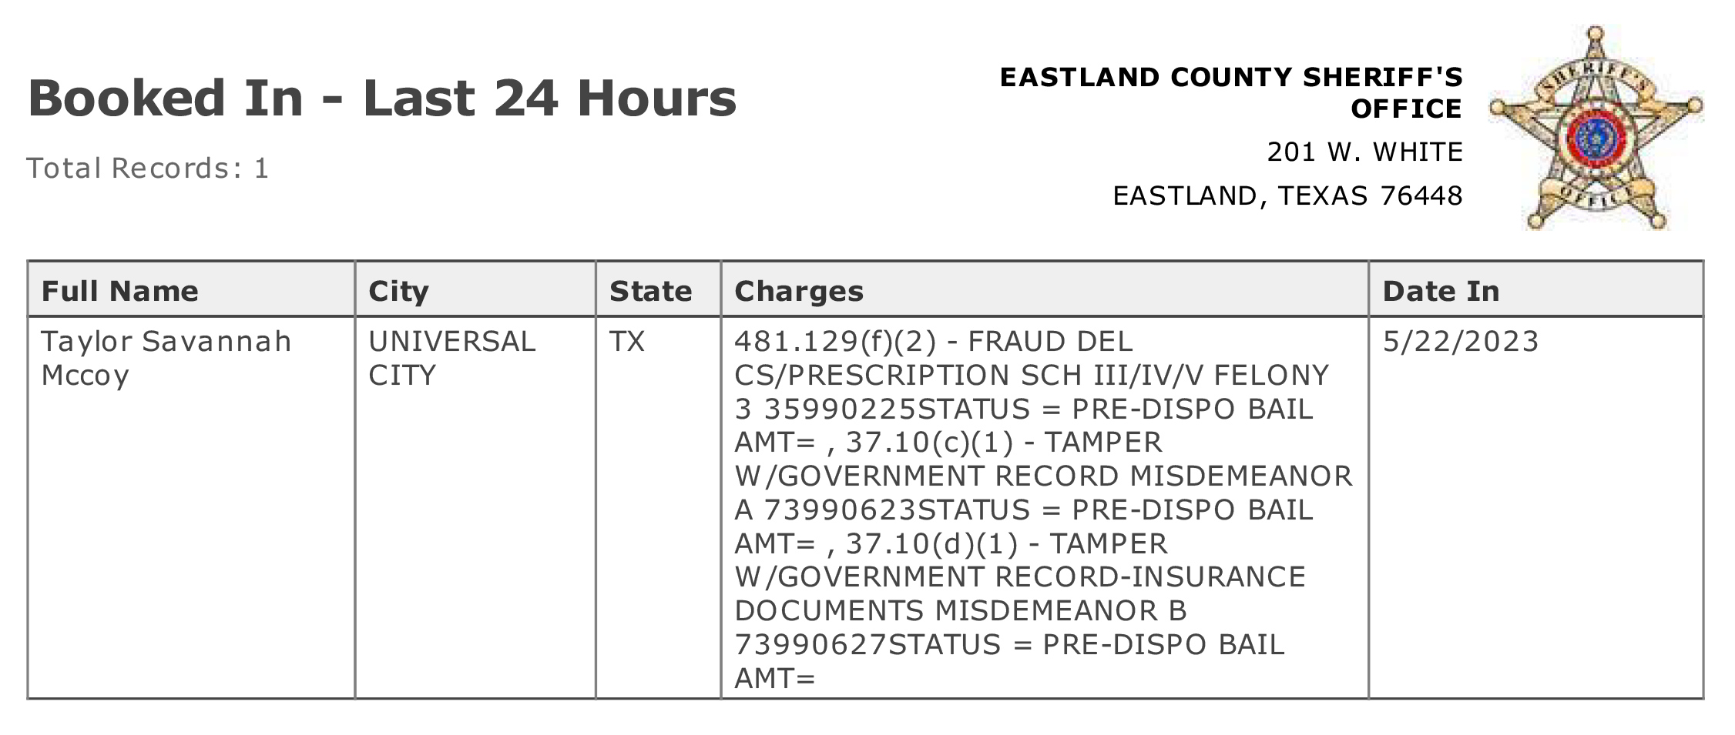1735x735 pixels.
Task: Click the 37.10(d)(1) TAMPER charge text
Action: pos(1007,543)
